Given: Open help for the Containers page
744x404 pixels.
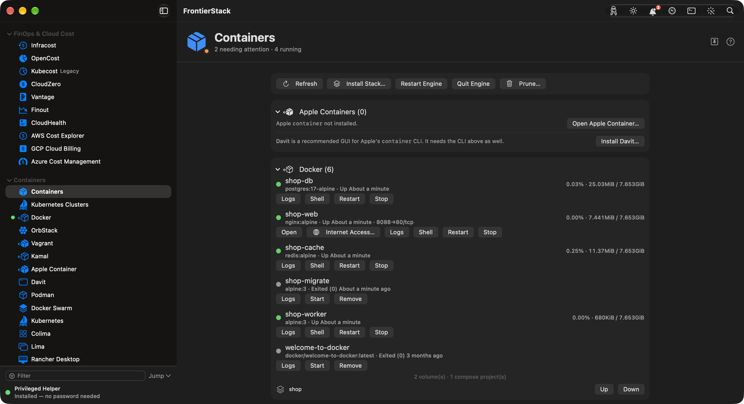Looking at the screenshot, I should pyautogui.click(x=730, y=41).
